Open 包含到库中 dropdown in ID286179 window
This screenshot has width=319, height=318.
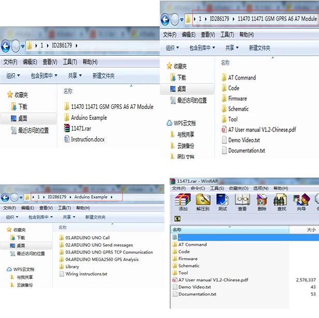pyautogui.click(x=44, y=75)
